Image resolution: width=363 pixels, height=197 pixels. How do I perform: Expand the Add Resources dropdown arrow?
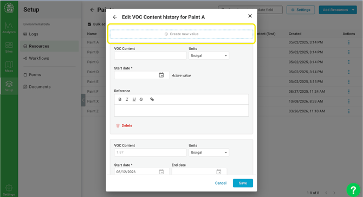tap(353, 10)
